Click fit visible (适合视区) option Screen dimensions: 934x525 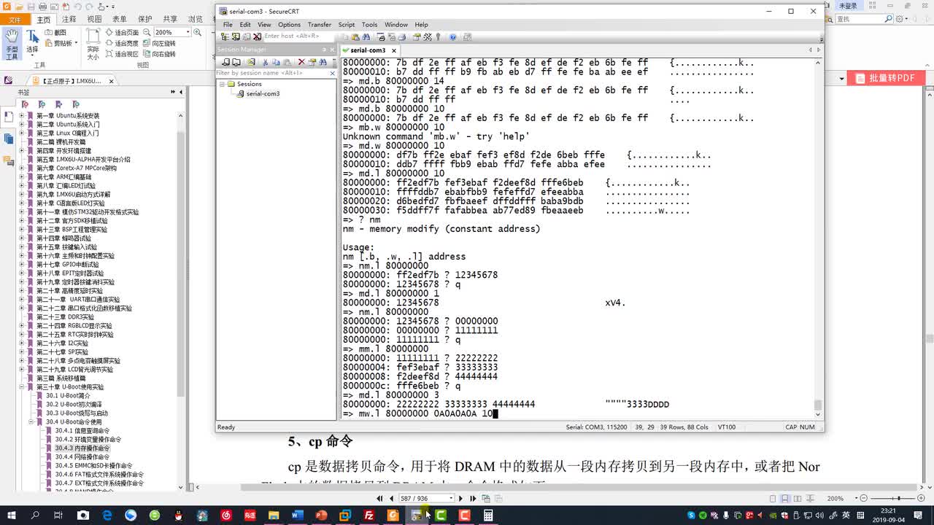[122, 53]
